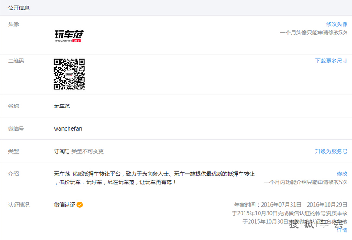Click the 二维码 row label
352x240 pixels.
[x=16, y=61]
